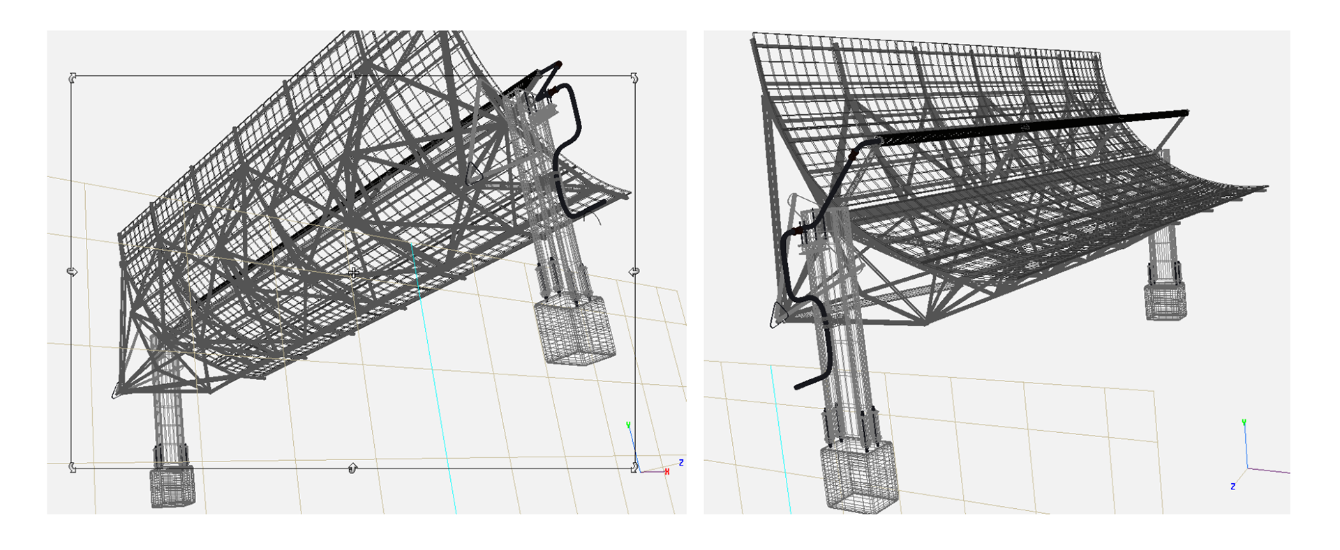Click the right-middle rotation handle of the selection box
This screenshot has height=550, width=1340.
pos(634,271)
